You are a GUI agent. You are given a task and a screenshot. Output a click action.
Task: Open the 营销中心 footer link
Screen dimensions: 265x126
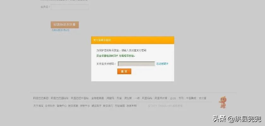(x=62, y=106)
